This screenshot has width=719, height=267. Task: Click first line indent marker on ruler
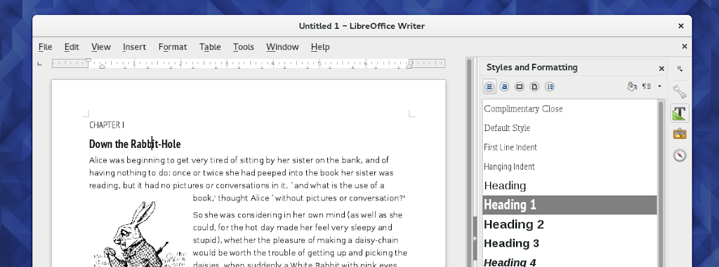click(88, 60)
